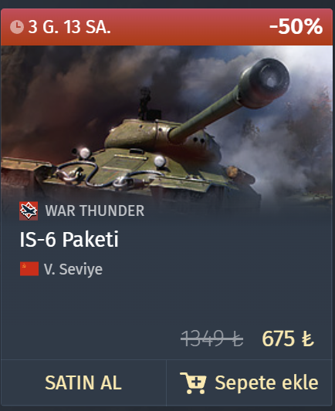Click the Soviet flag nation icon

(29, 268)
